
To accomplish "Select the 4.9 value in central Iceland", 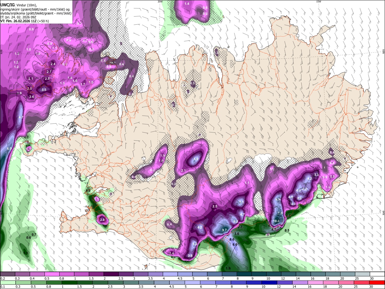I will pyautogui.click(x=196, y=159).
